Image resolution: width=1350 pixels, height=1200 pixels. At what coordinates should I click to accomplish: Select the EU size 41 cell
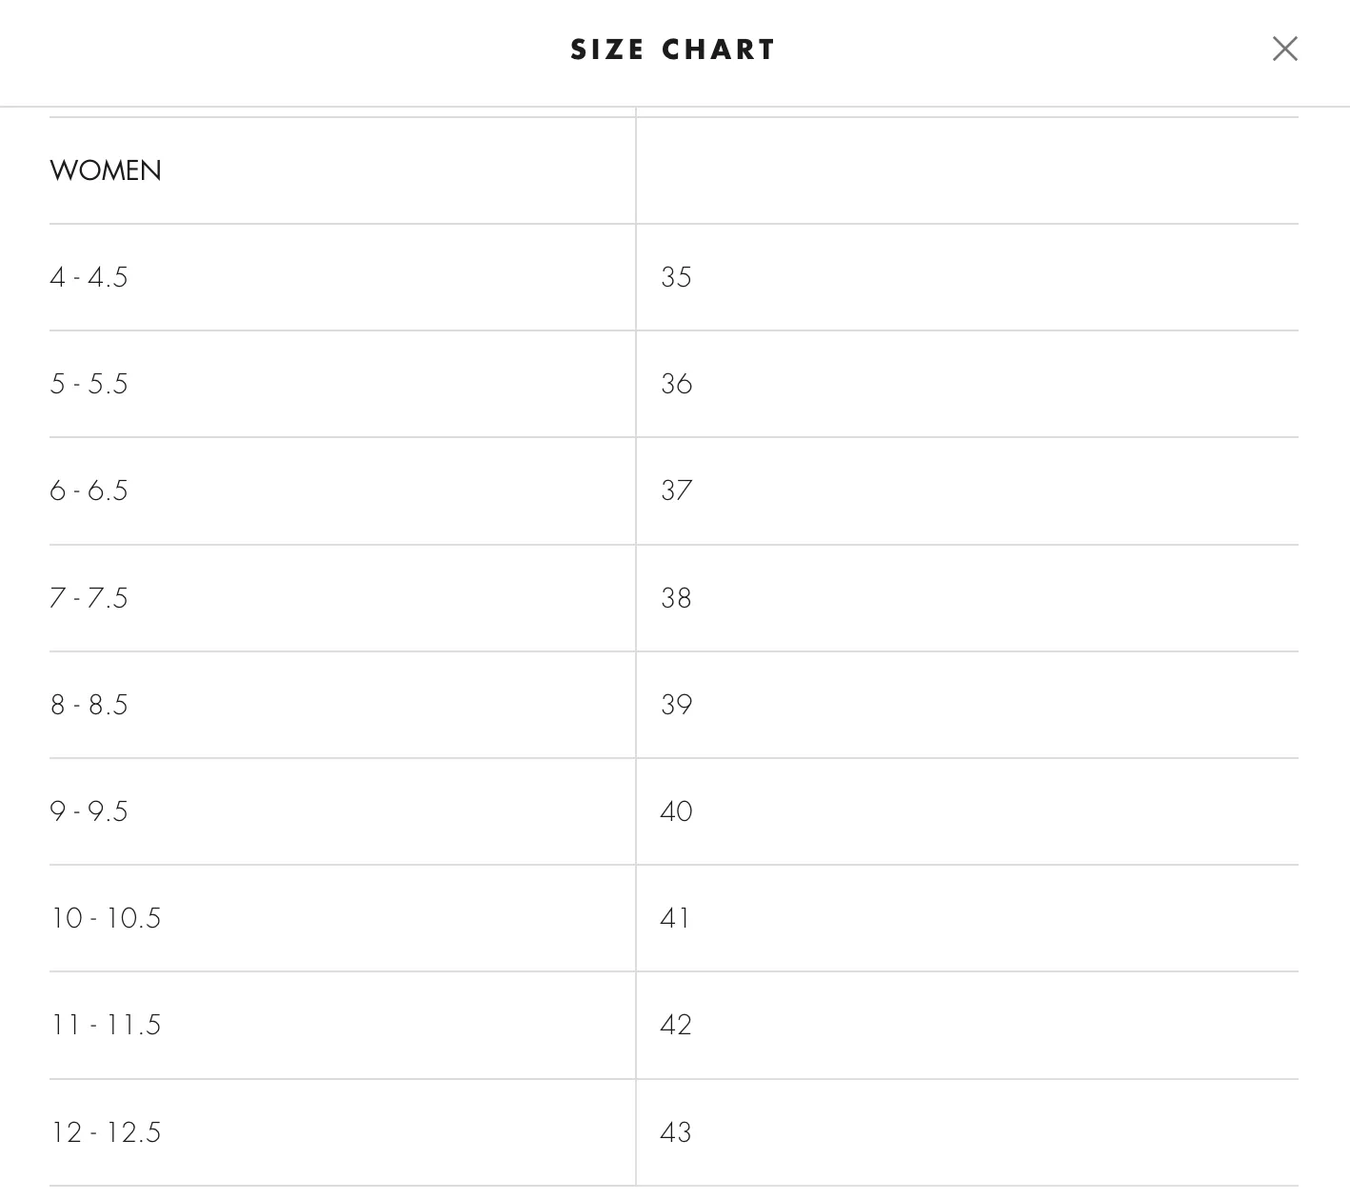pos(967,918)
